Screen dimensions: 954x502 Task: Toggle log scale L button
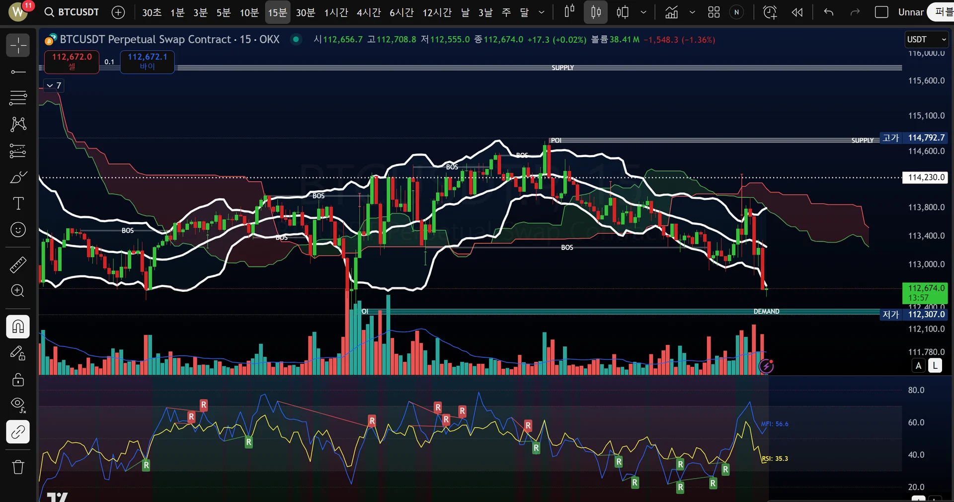point(935,366)
